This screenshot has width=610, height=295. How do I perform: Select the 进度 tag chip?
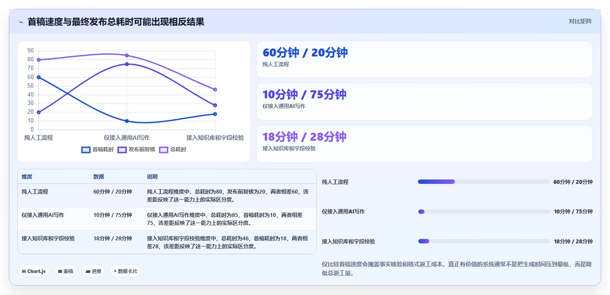(x=93, y=271)
